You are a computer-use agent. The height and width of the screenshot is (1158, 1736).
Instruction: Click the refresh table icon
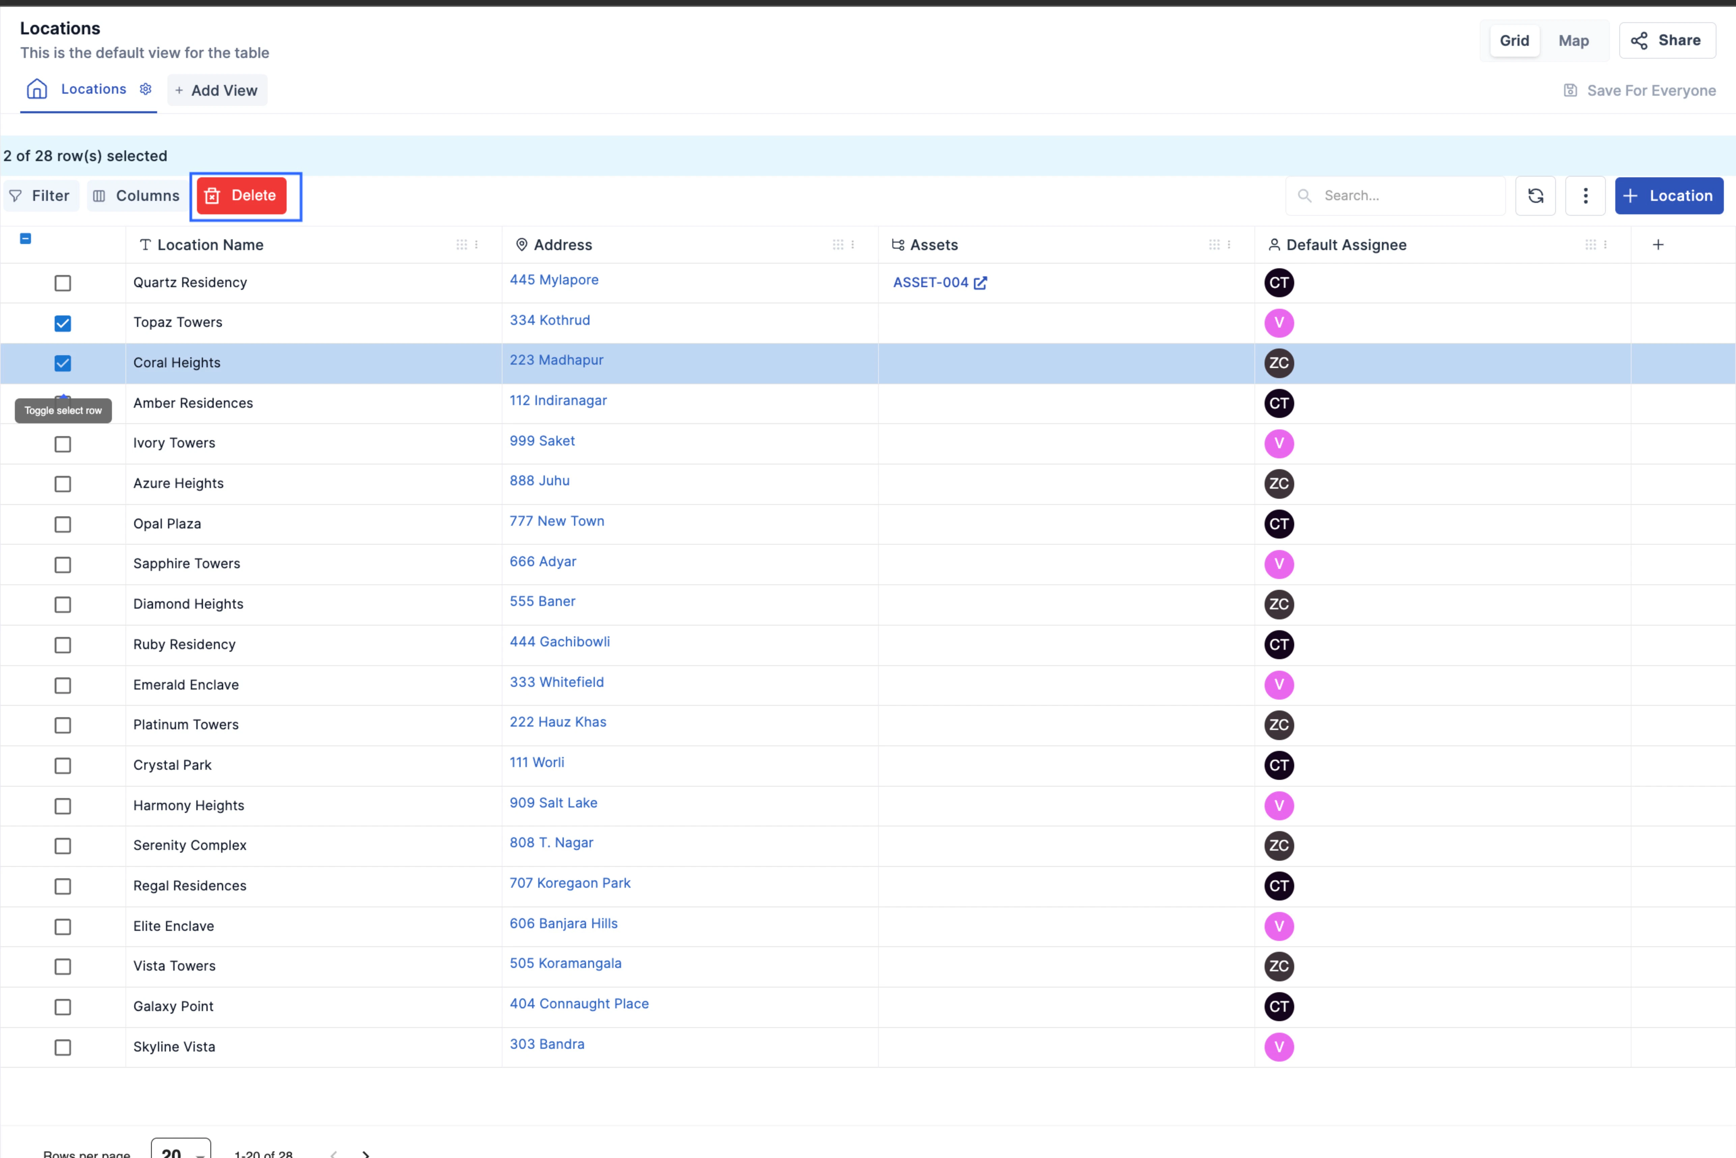(x=1535, y=196)
